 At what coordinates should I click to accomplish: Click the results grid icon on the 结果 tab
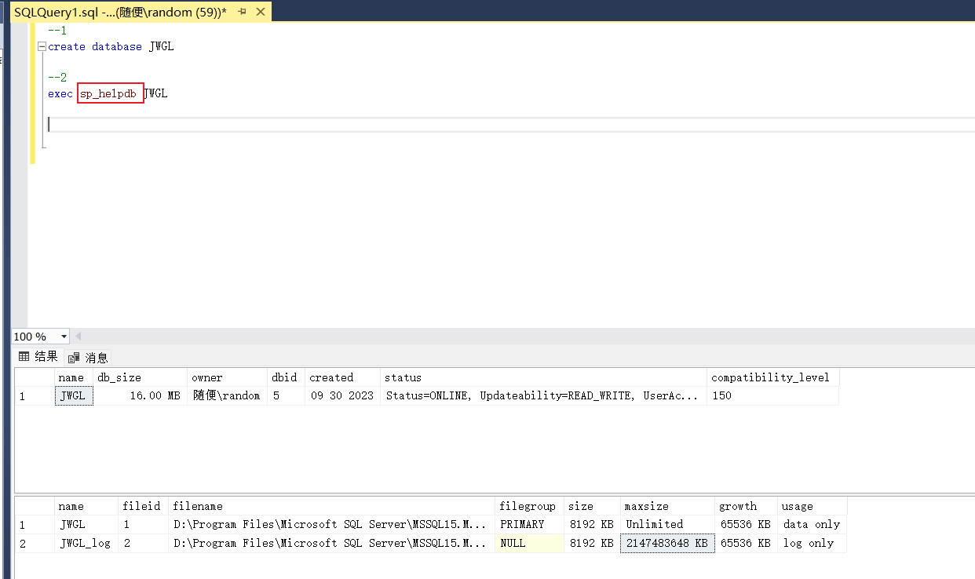pos(27,357)
